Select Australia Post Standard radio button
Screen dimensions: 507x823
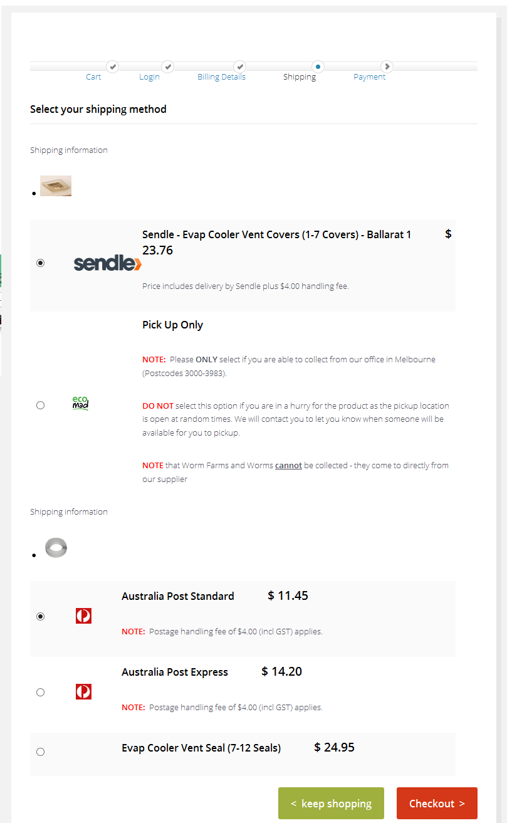tap(41, 617)
